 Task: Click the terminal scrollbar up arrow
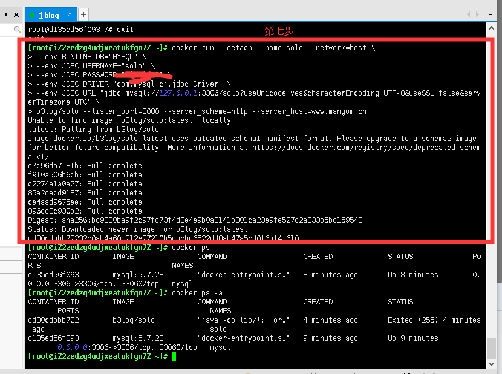click(x=491, y=28)
